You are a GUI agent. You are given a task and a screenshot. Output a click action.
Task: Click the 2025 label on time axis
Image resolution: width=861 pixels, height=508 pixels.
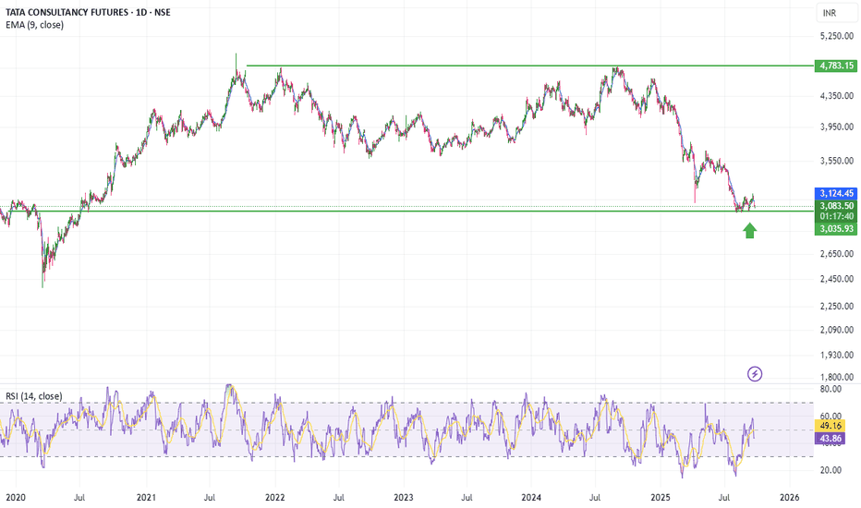point(661,498)
